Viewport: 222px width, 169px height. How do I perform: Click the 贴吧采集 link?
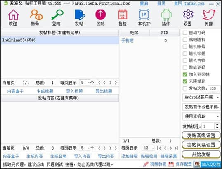click(x=168, y=156)
